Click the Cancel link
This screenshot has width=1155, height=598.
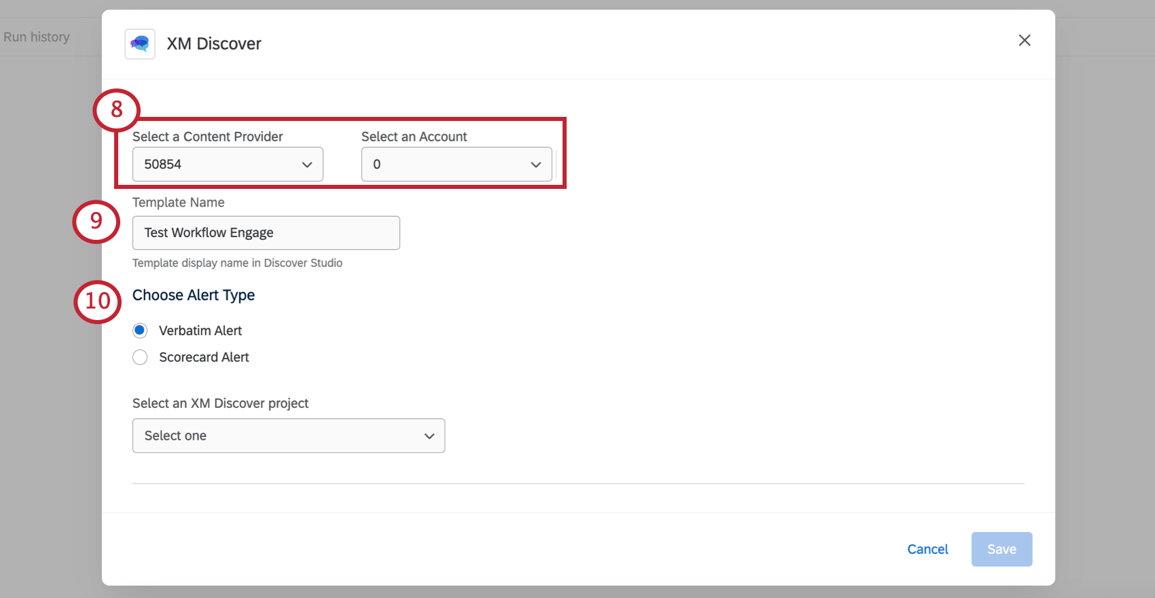tap(927, 549)
